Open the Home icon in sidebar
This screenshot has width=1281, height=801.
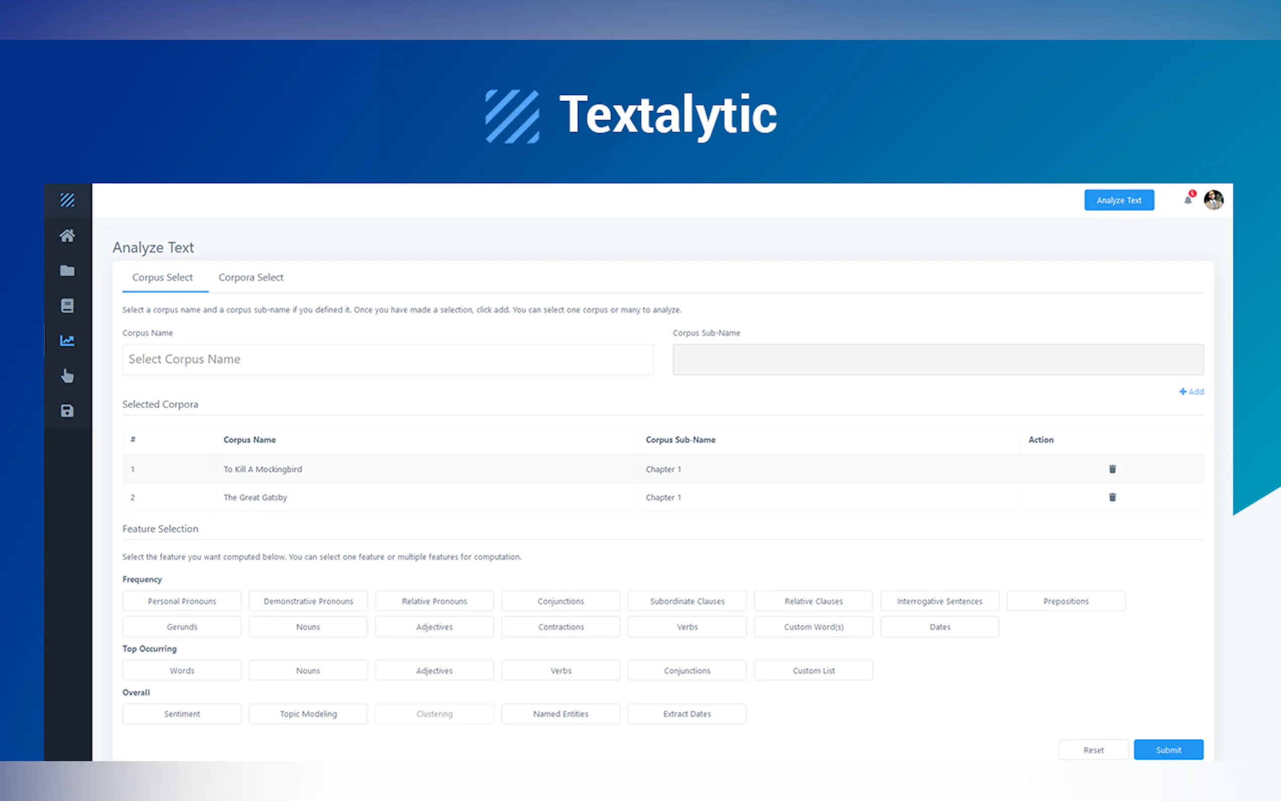pyautogui.click(x=67, y=236)
